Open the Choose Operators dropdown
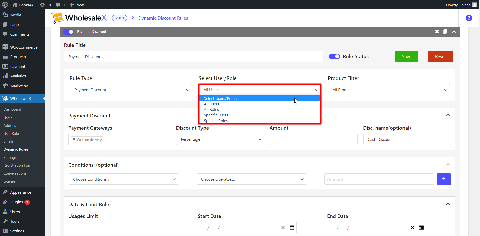The height and width of the screenshot is (236, 480). [251, 179]
